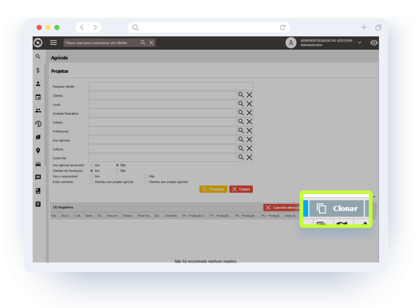416x308 pixels.
Task: Clear the Profissional field
Action: (249, 131)
